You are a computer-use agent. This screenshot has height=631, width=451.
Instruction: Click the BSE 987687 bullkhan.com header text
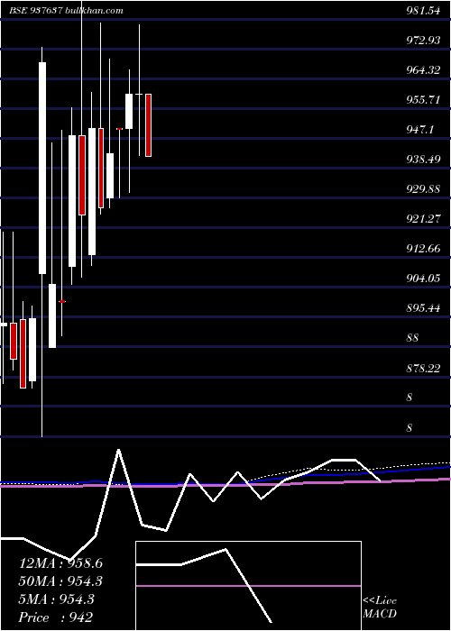[x=67, y=11]
